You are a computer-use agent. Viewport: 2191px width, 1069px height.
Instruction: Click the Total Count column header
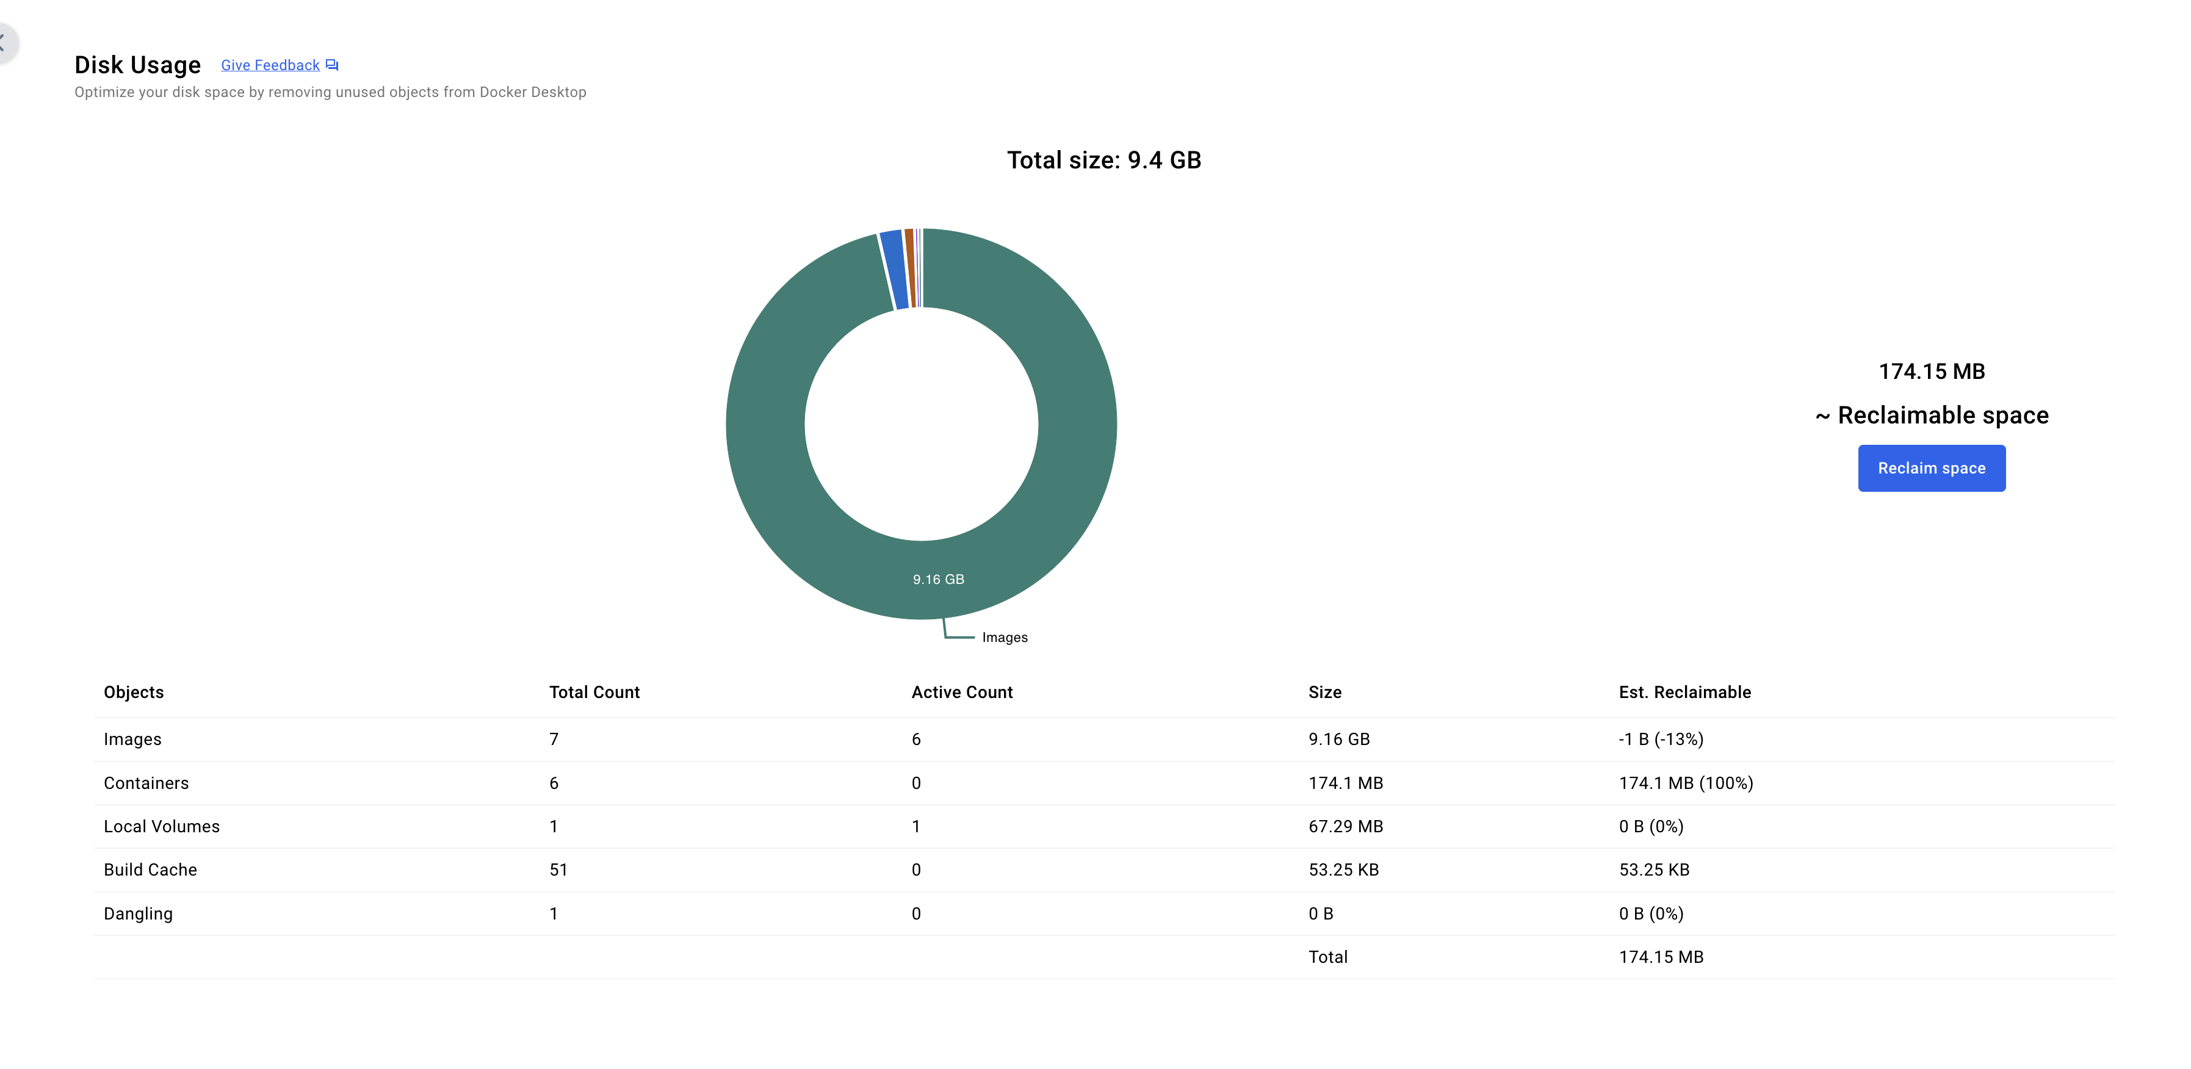594,693
